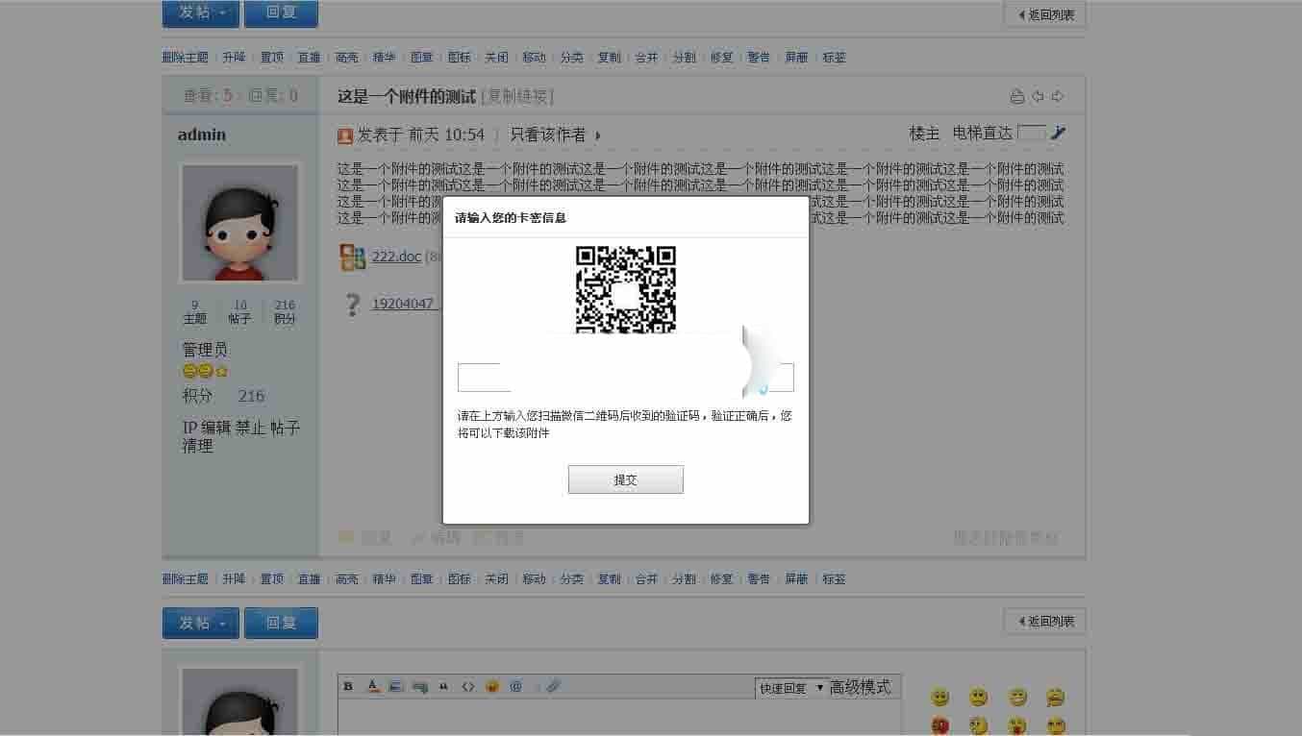1302x736 pixels.
Task: Click the Office document icon beside 222.doc
Action: coord(353,257)
